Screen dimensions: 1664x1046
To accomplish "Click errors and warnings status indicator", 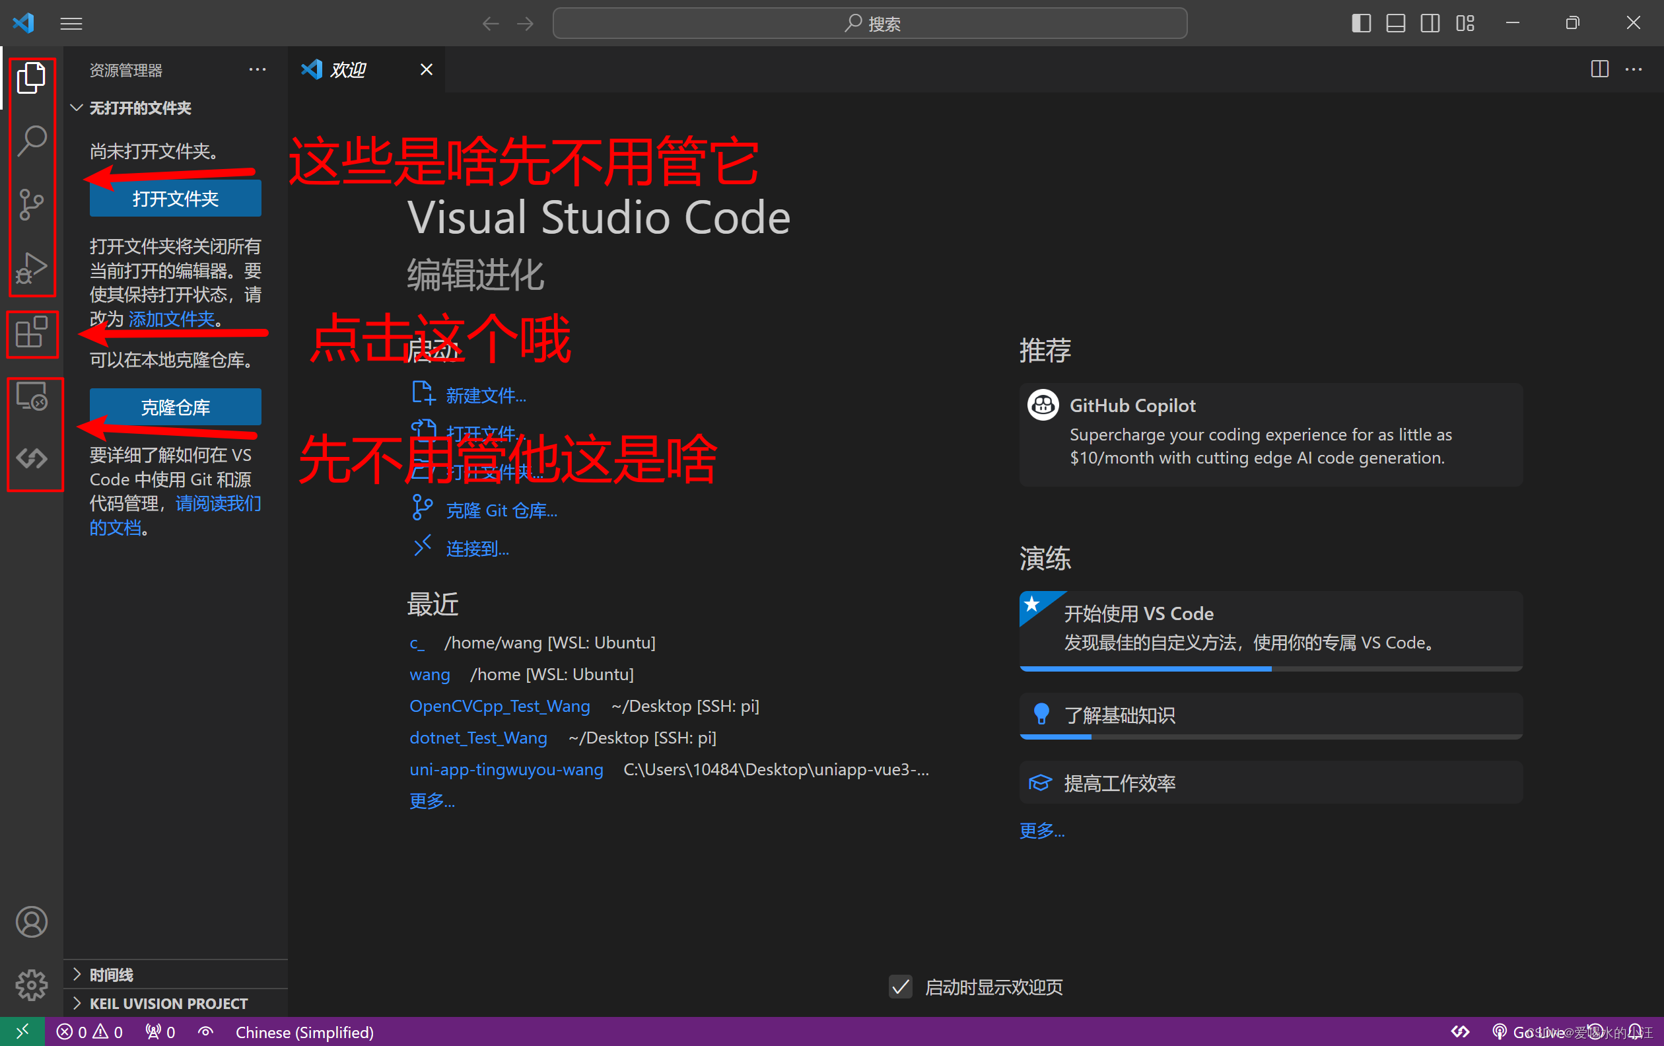I will 90,1032.
